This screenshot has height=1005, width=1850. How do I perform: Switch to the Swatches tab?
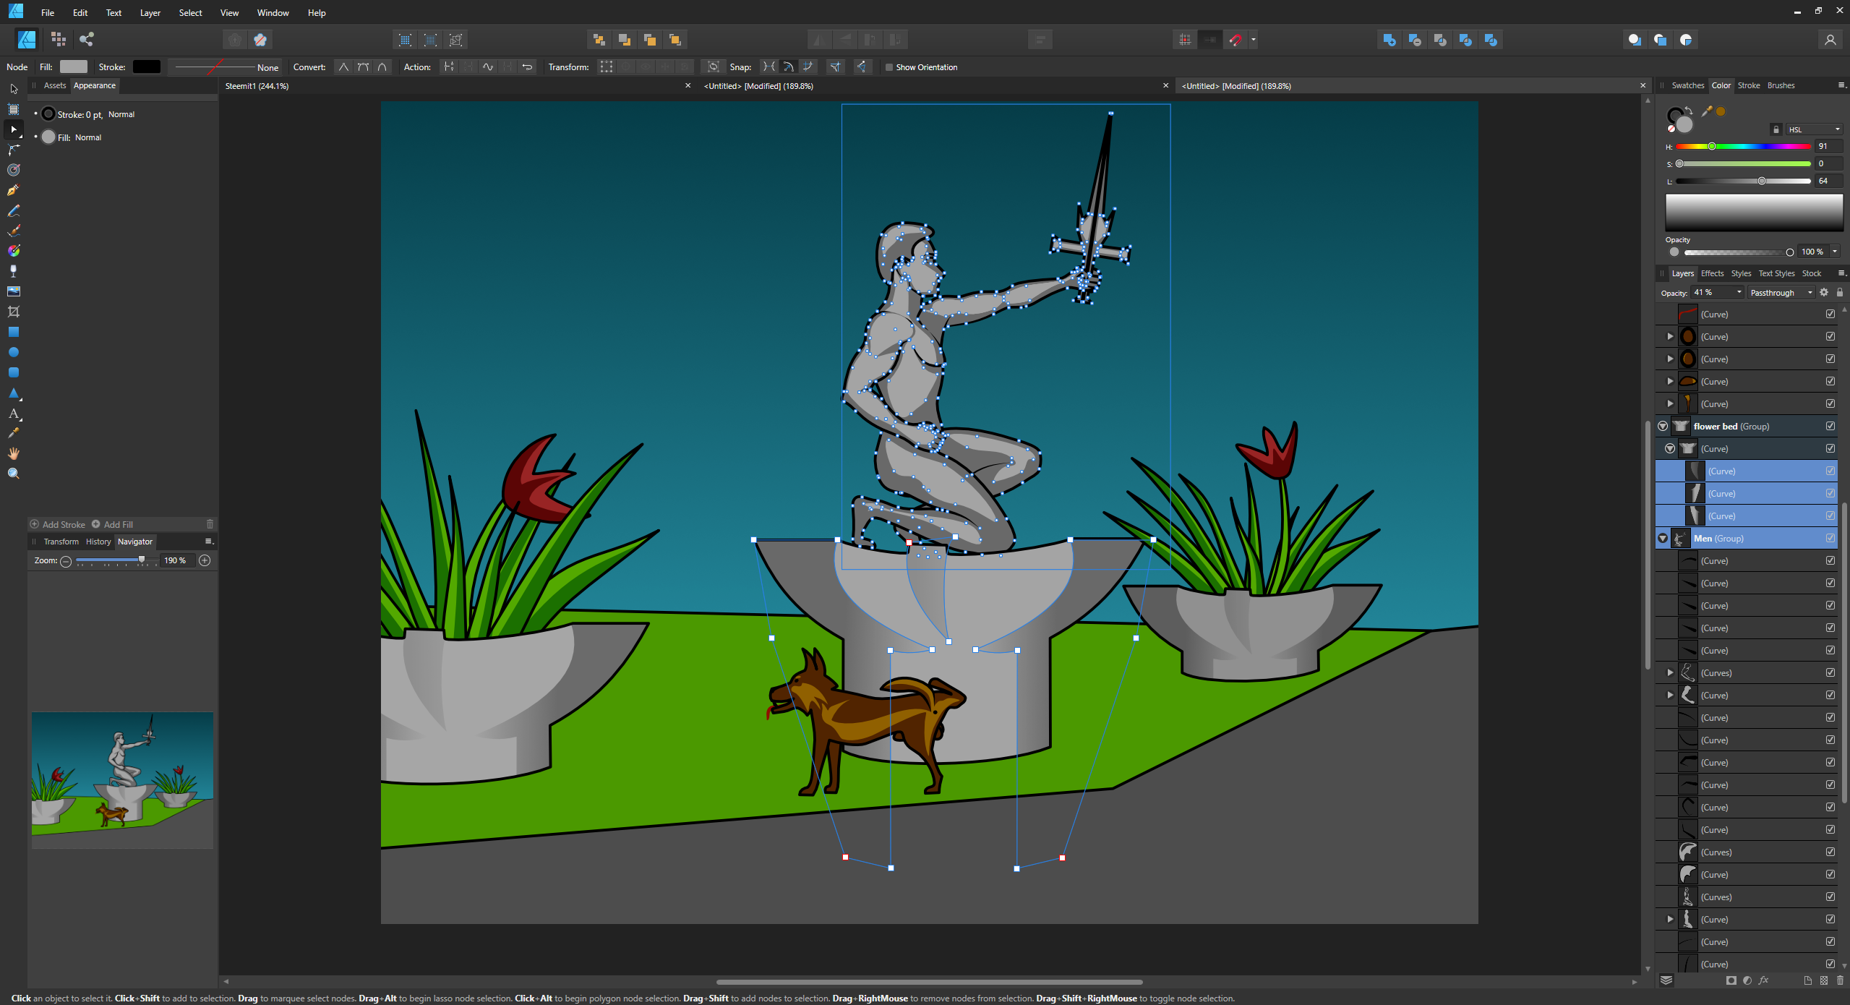1687,85
